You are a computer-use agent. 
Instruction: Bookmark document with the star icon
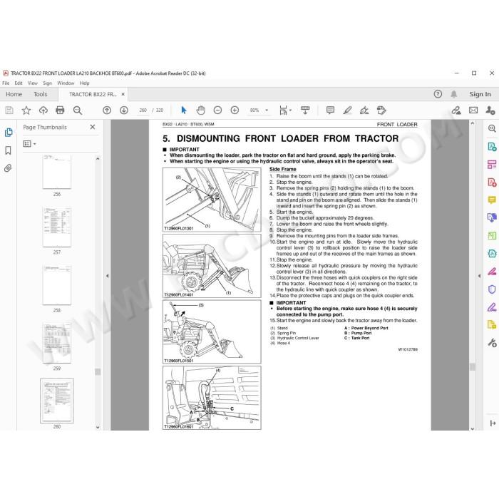(26, 110)
